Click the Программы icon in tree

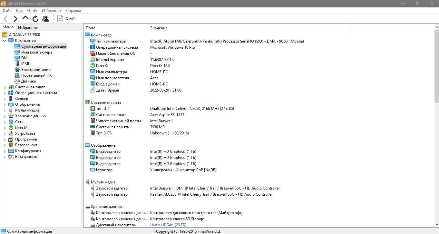point(11,139)
